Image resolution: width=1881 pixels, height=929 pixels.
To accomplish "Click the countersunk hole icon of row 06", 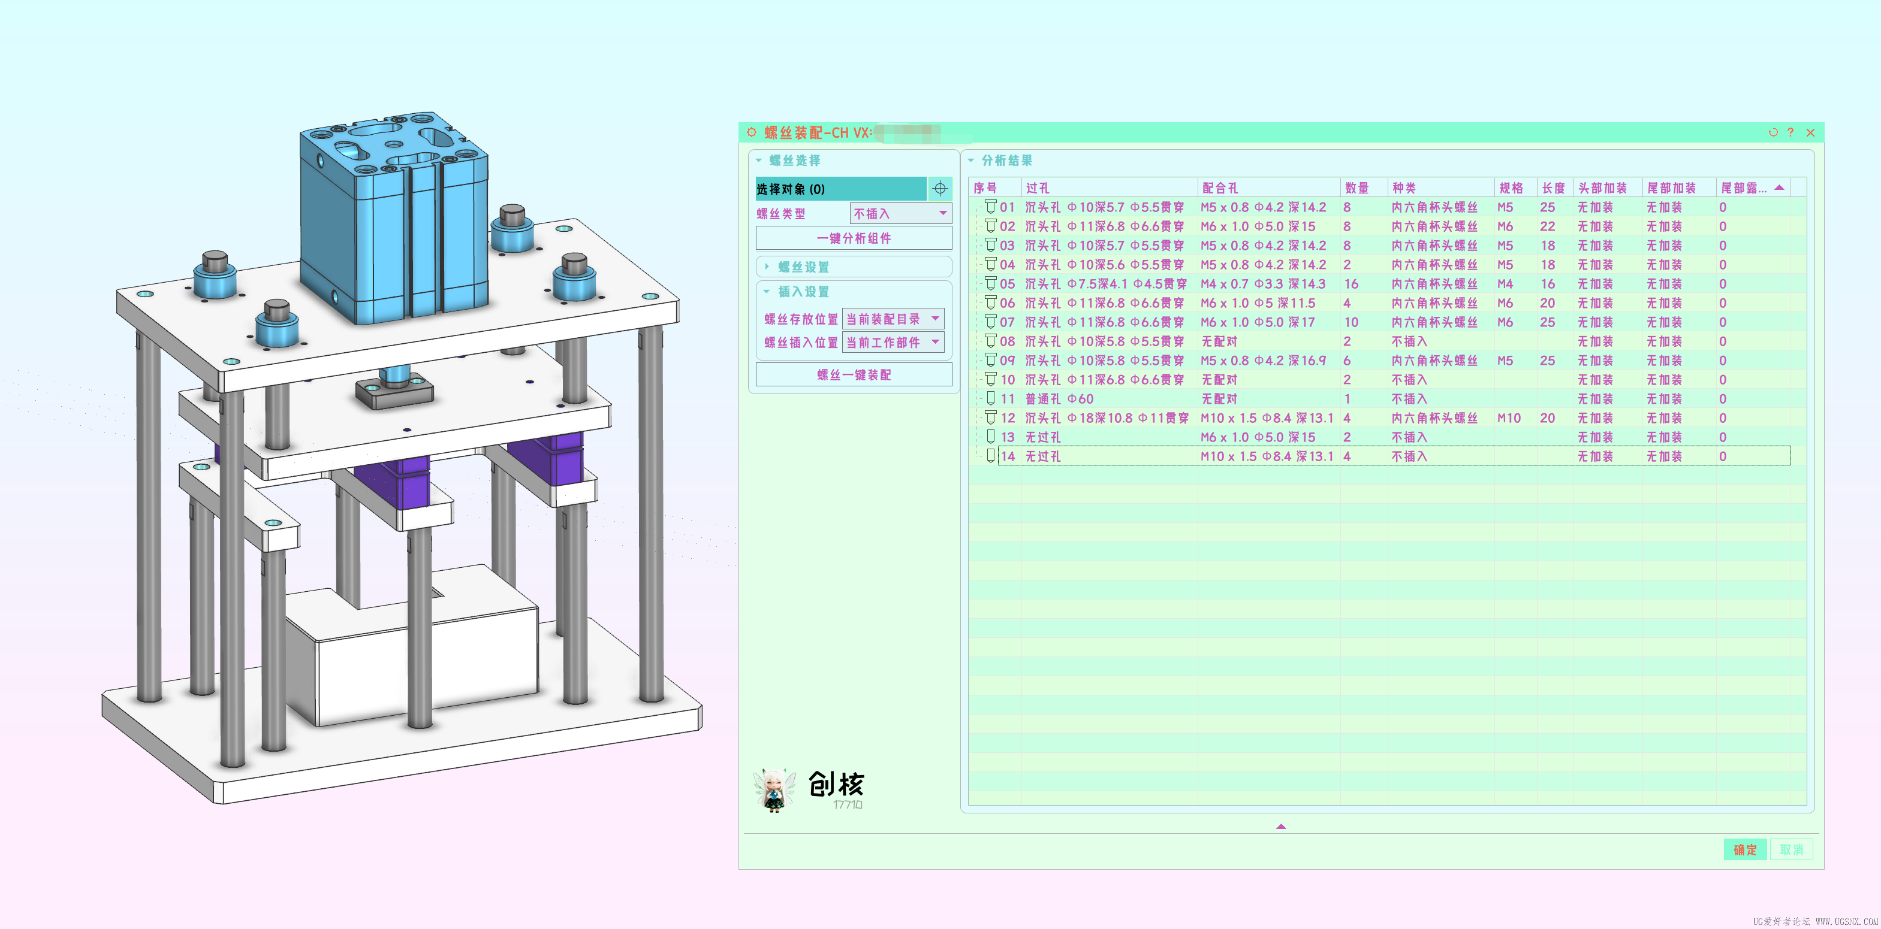I will (990, 302).
